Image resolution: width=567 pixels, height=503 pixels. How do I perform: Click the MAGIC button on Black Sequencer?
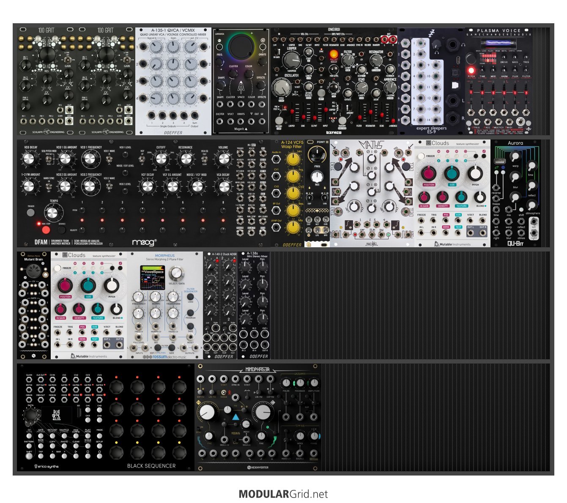point(99,436)
